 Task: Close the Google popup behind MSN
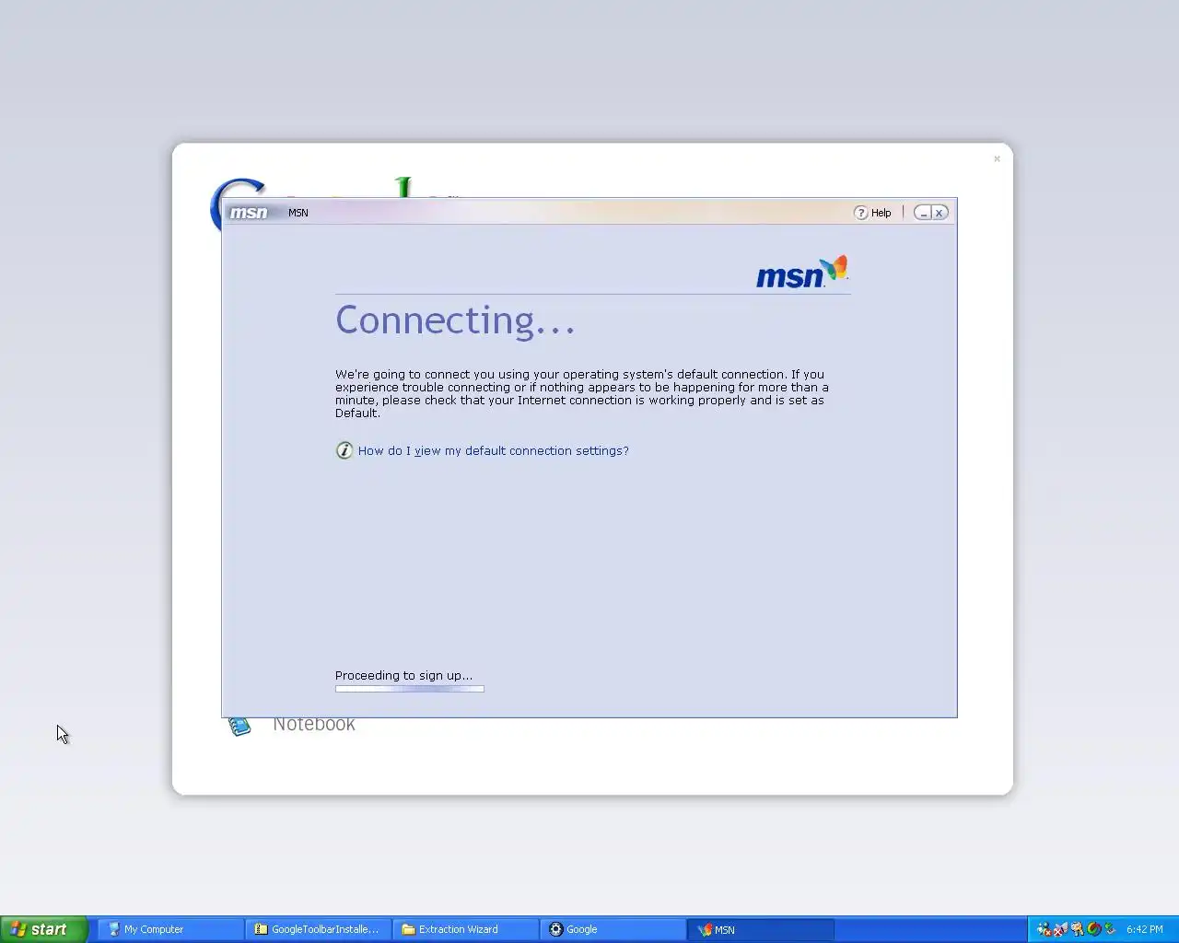coord(997,159)
